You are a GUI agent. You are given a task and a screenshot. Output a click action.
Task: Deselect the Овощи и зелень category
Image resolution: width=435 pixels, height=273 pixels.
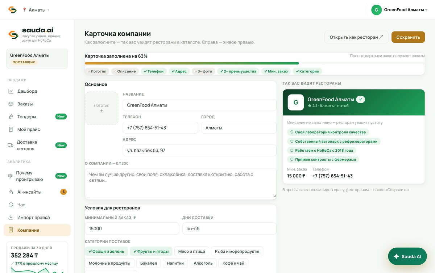tap(106, 251)
